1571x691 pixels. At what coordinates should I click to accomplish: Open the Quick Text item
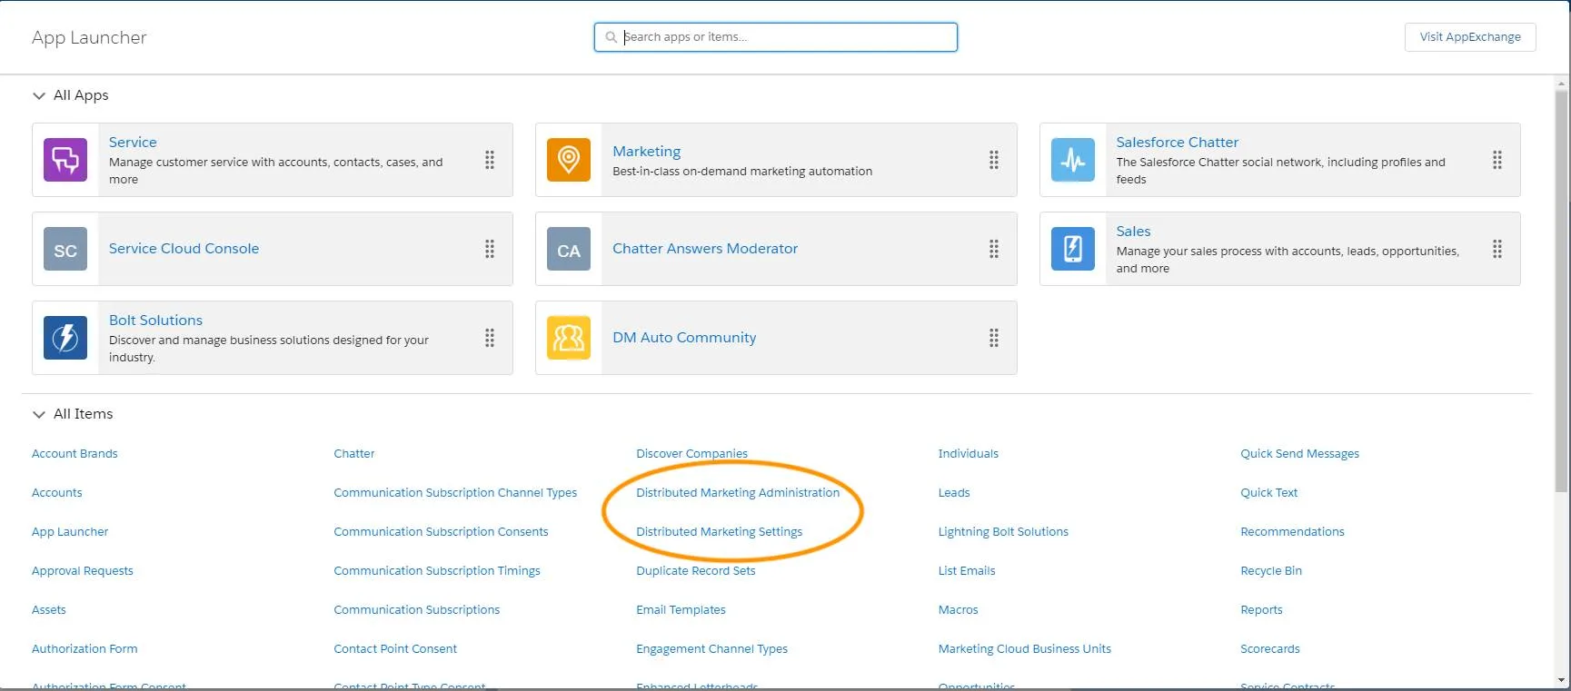click(x=1268, y=492)
